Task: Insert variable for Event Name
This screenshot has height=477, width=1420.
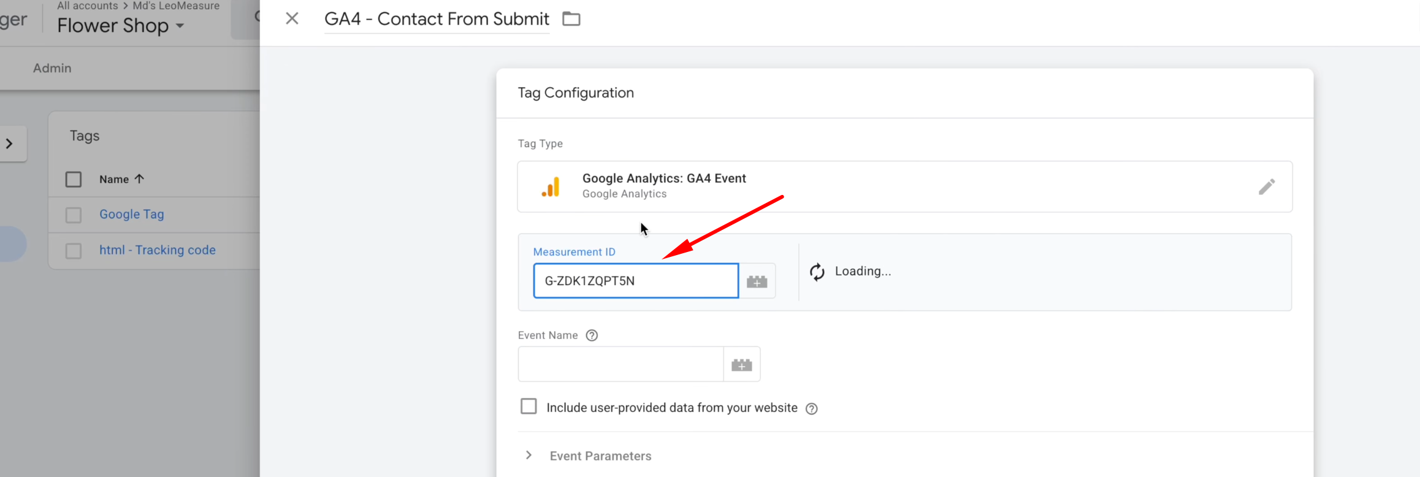Action: coord(741,365)
